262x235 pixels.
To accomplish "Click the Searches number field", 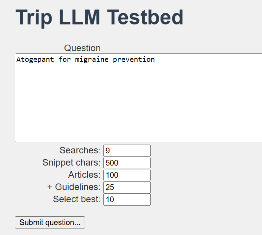I will [x=127, y=151].
